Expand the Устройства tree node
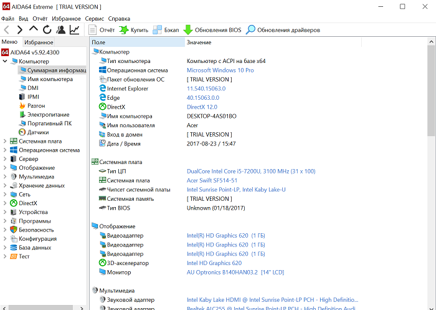The height and width of the screenshot is (310, 436). click(x=5, y=212)
